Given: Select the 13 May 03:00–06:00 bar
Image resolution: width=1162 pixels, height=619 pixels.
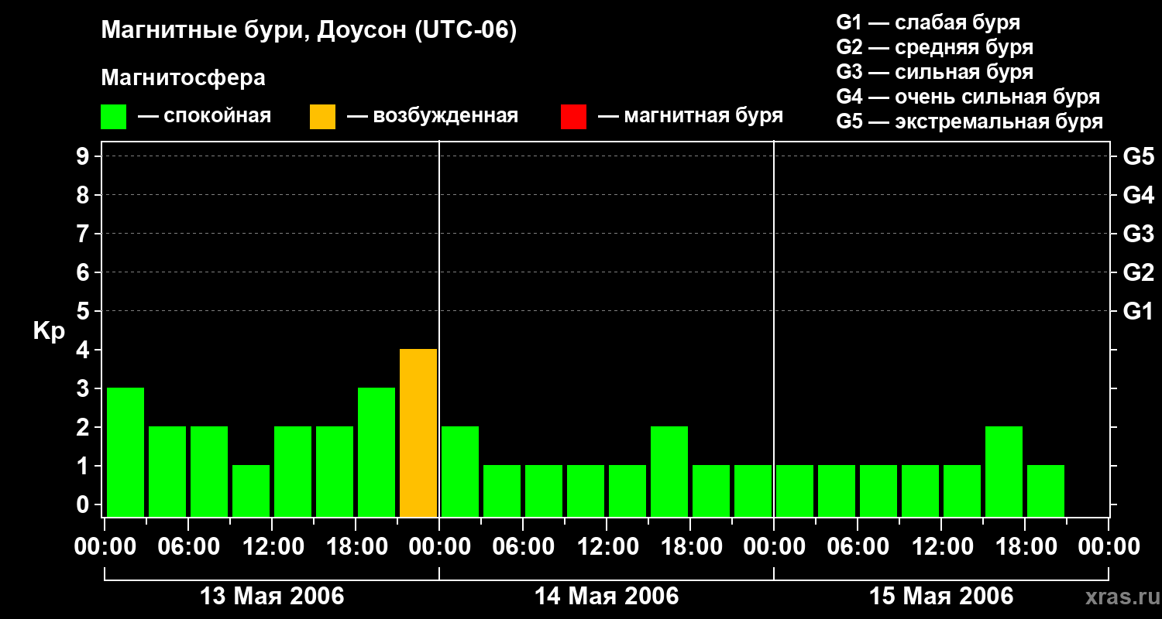Looking at the screenshot, I should [x=167, y=471].
